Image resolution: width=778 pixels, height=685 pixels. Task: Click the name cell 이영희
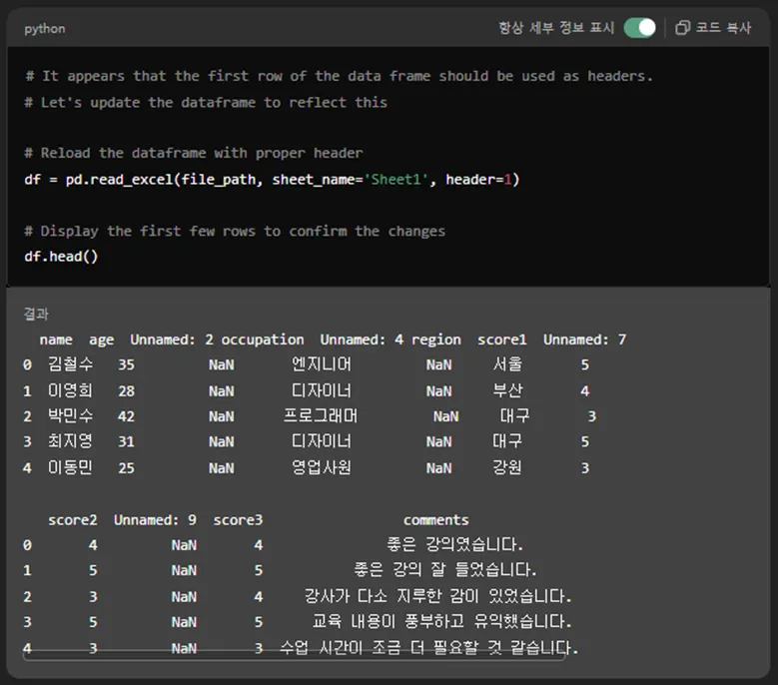click(x=70, y=390)
